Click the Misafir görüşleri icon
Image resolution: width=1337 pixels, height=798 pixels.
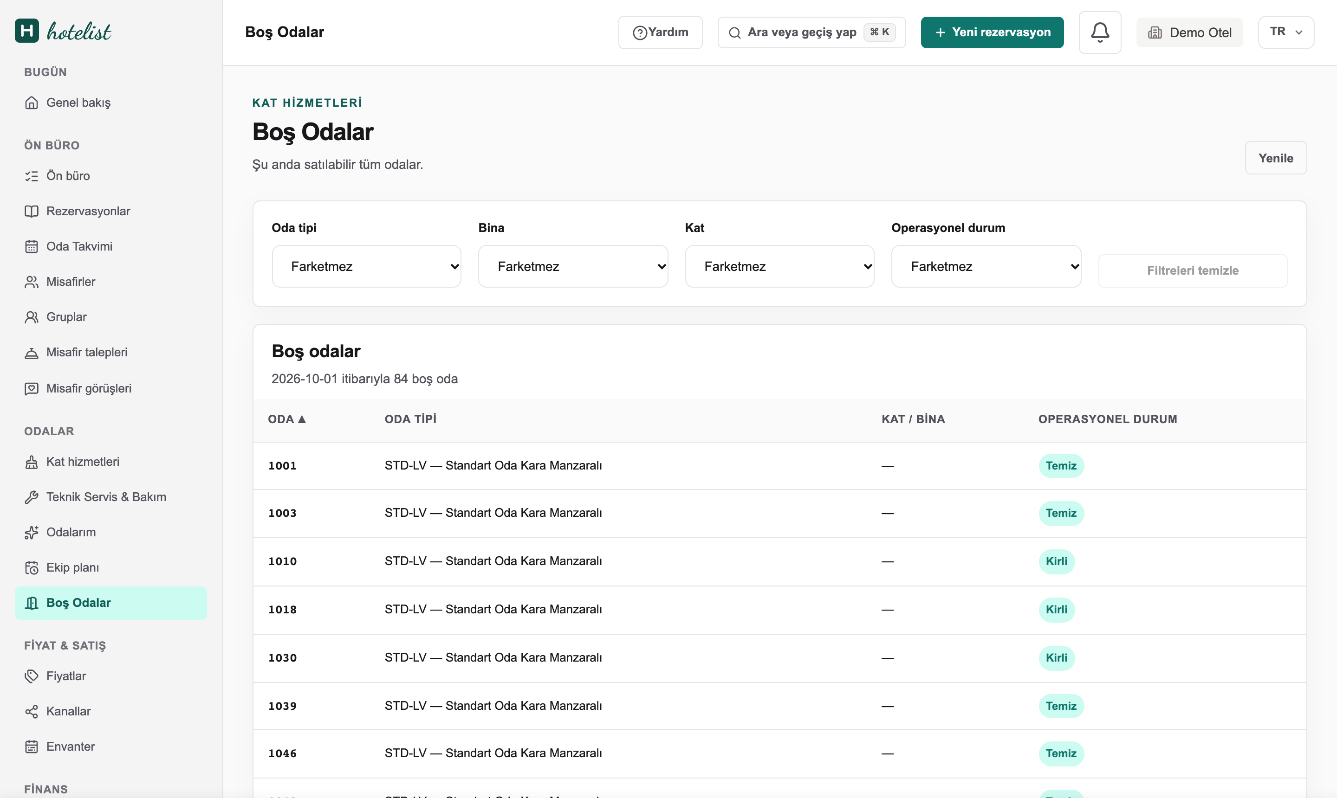tap(32, 388)
